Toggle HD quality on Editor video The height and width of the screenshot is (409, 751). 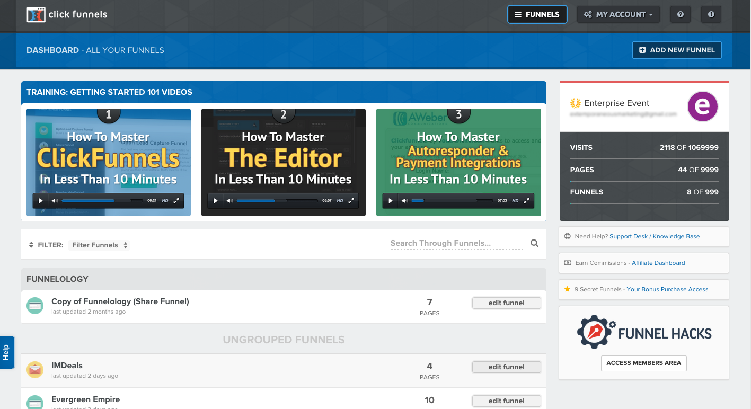tap(340, 201)
